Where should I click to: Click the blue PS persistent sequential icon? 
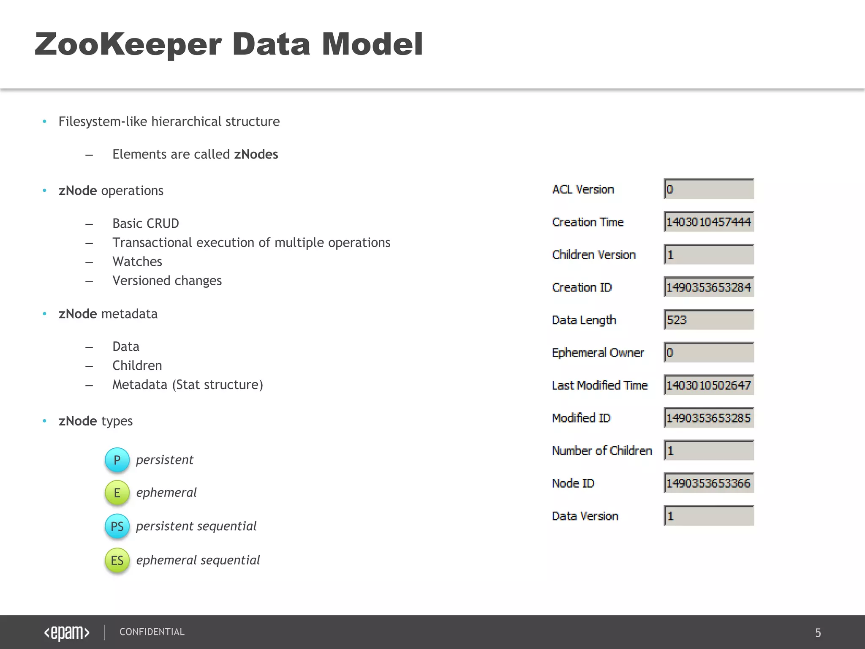(x=117, y=526)
